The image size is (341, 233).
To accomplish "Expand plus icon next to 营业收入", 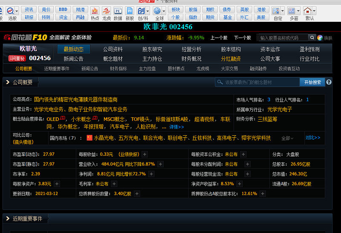I will [x=161, y=164].
